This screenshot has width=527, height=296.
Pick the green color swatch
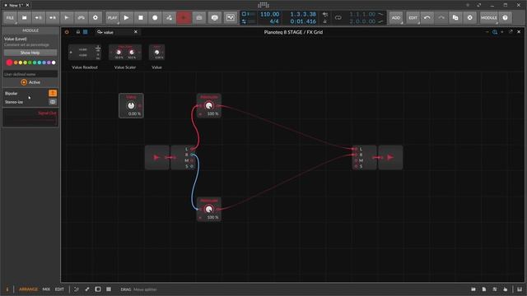[30, 62]
